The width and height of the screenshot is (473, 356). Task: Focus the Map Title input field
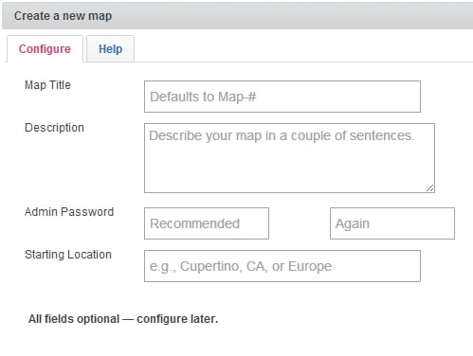coord(282,97)
